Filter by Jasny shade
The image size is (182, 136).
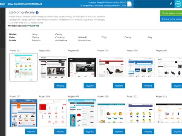point(35,34)
